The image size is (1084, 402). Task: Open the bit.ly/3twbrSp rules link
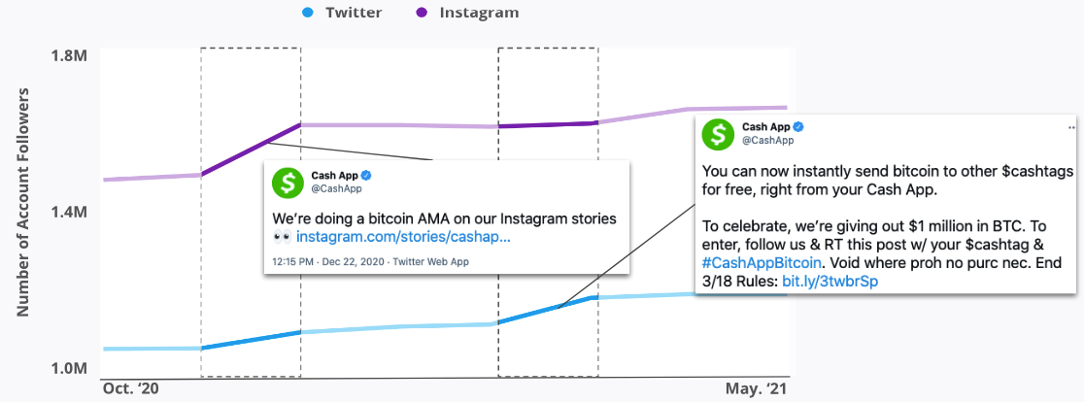pos(830,282)
